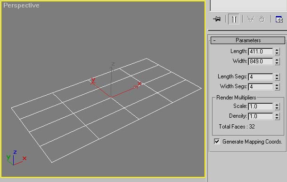Click the Scale multiplier field
This screenshot has width=287, height=182.
point(261,106)
